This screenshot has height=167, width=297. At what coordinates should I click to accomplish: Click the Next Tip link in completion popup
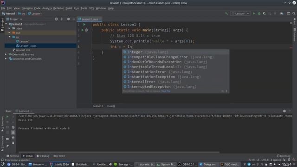pyautogui.click(x=166, y=91)
